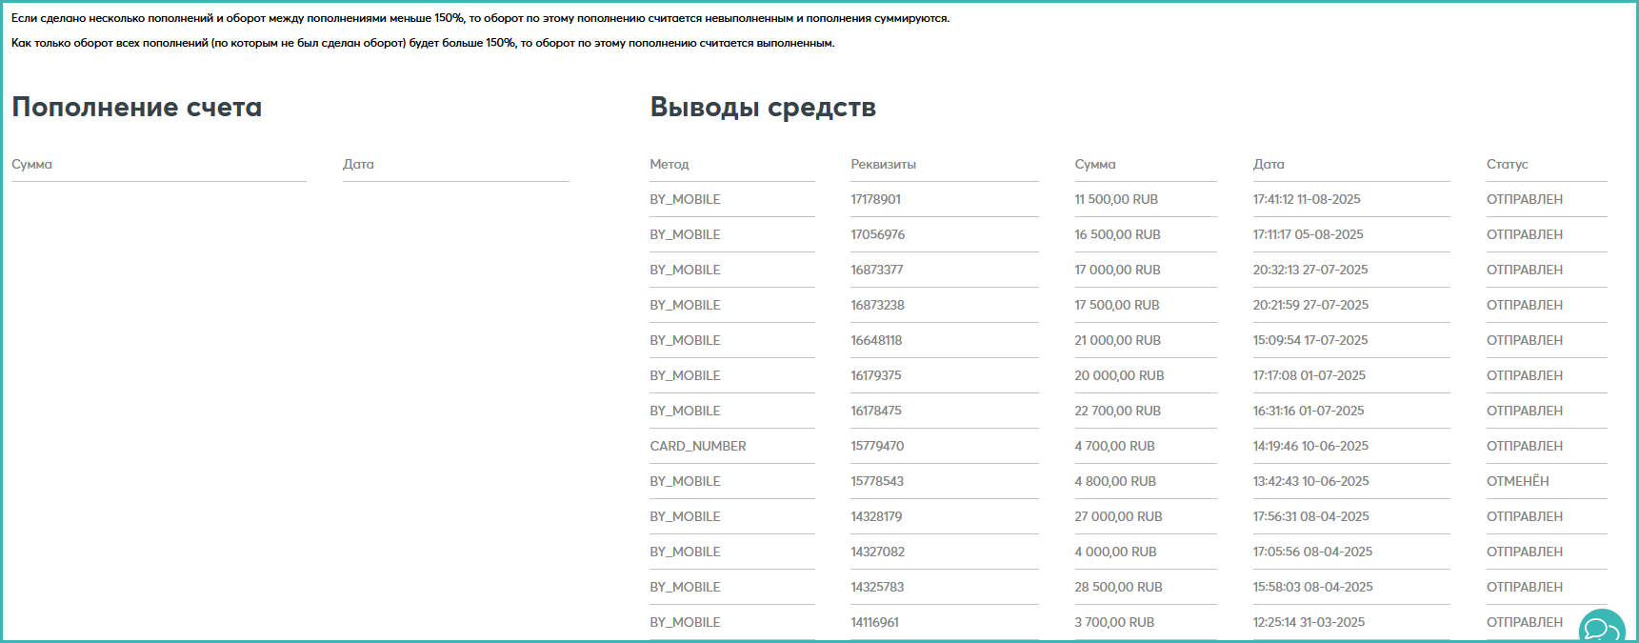The height and width of the screenshot is (643, 1639).
Task: Click the date 20:32:13 27-07-2025
Action: click(x=1310, y=270)
